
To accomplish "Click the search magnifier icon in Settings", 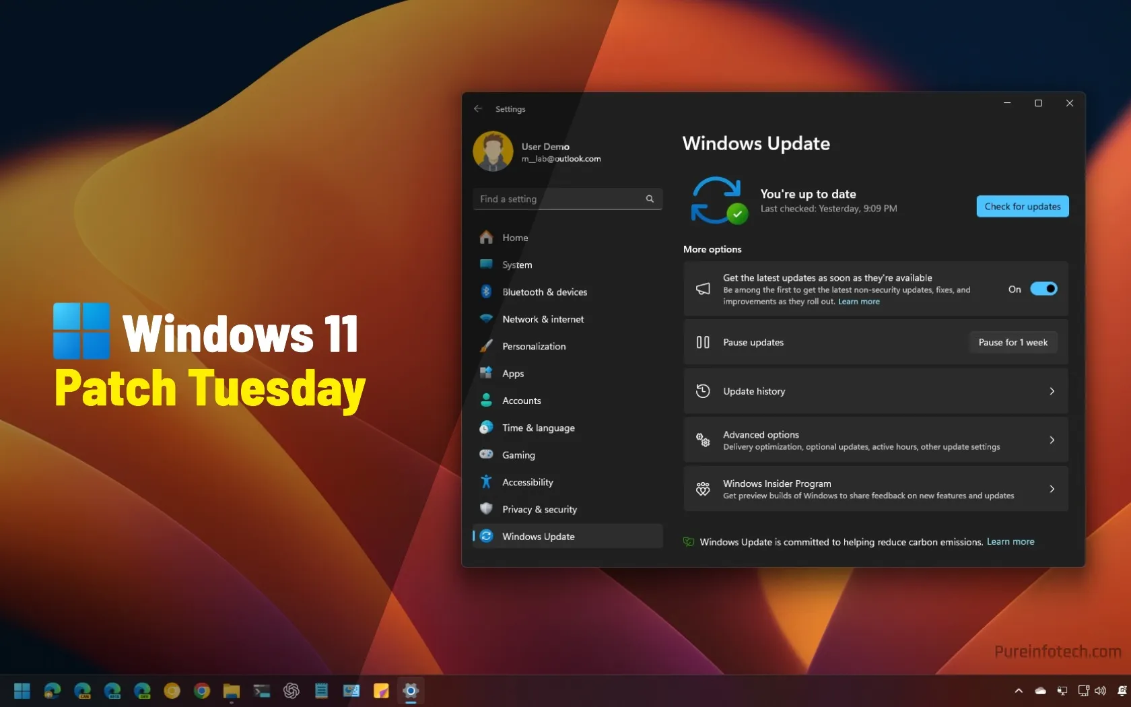I will [650, 199].
